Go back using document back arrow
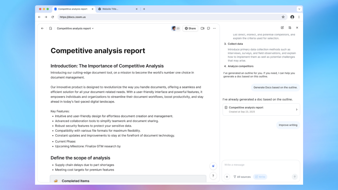338x190 pixels. click(x=43, y=28)
